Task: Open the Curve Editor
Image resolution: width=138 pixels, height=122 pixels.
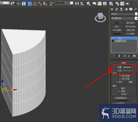Action: [x=100, y=4]
